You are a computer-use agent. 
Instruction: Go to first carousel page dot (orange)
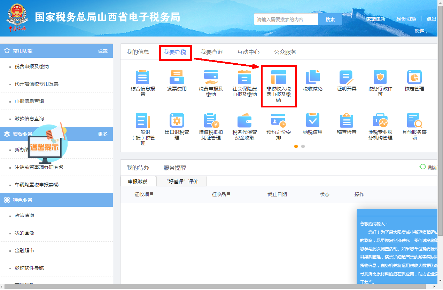point(296,146)
